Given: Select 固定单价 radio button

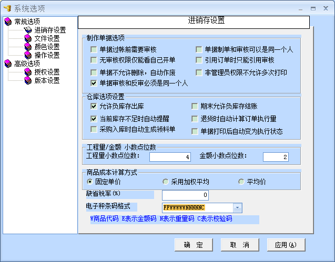Looking at the screenshot, I should pos(90,182).
